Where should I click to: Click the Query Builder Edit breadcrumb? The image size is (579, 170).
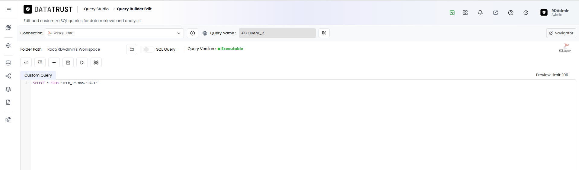[134, 9]
